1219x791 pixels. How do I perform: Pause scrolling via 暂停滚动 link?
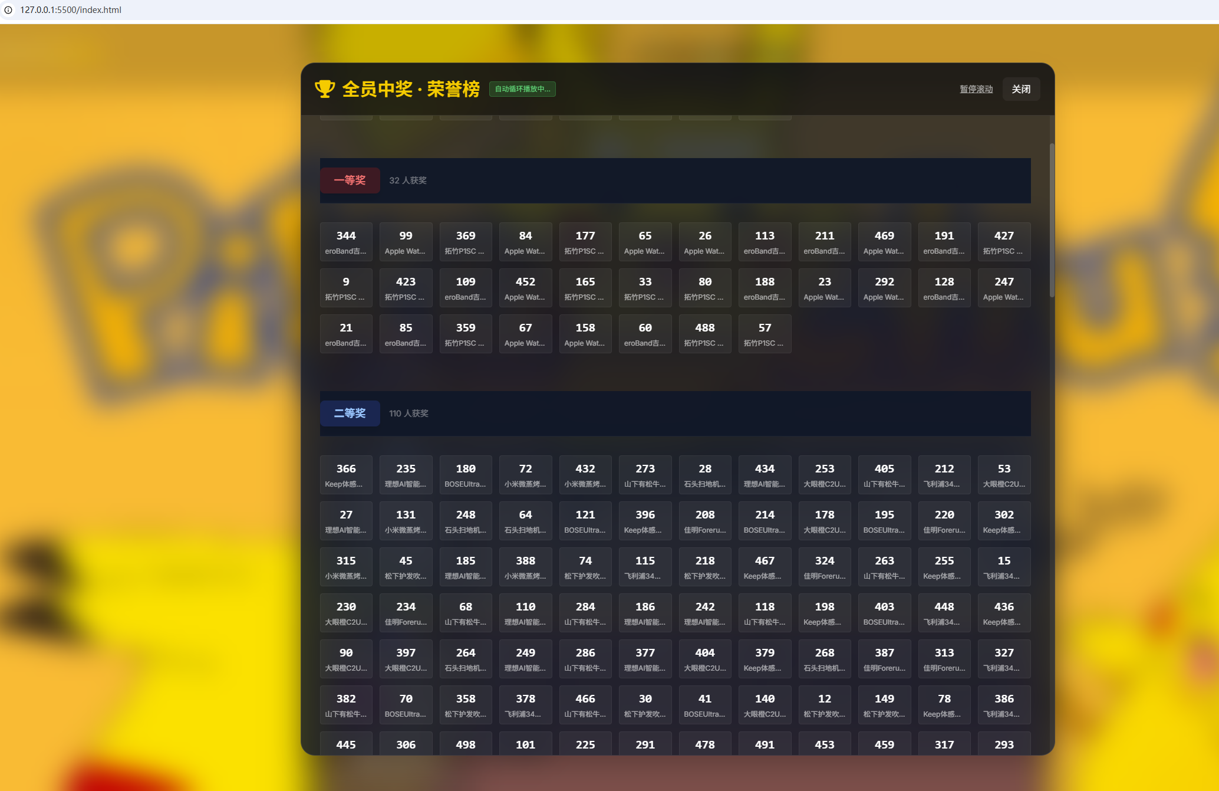(976, 89)
